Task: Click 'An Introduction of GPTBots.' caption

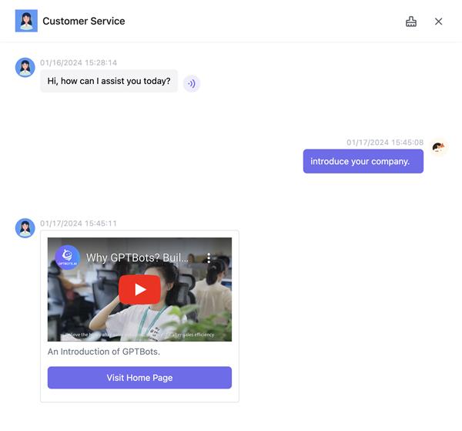Action: pos(104,352)
